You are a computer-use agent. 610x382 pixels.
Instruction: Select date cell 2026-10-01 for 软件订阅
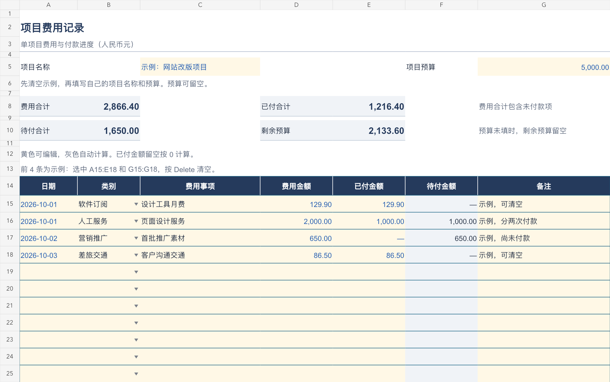tap(48, 204)
